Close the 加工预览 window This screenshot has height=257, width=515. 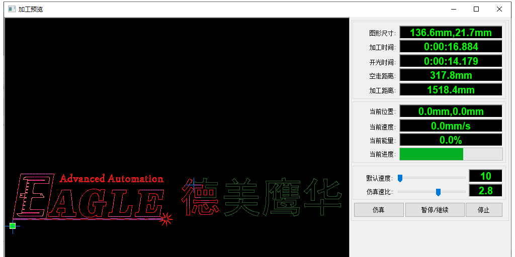[x=499, y=9]
